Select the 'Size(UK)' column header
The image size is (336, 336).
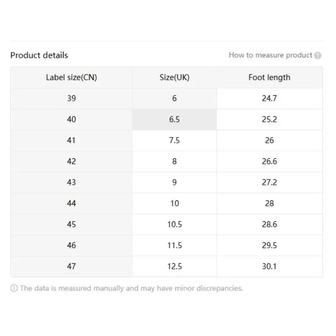(x=174, y=77)
